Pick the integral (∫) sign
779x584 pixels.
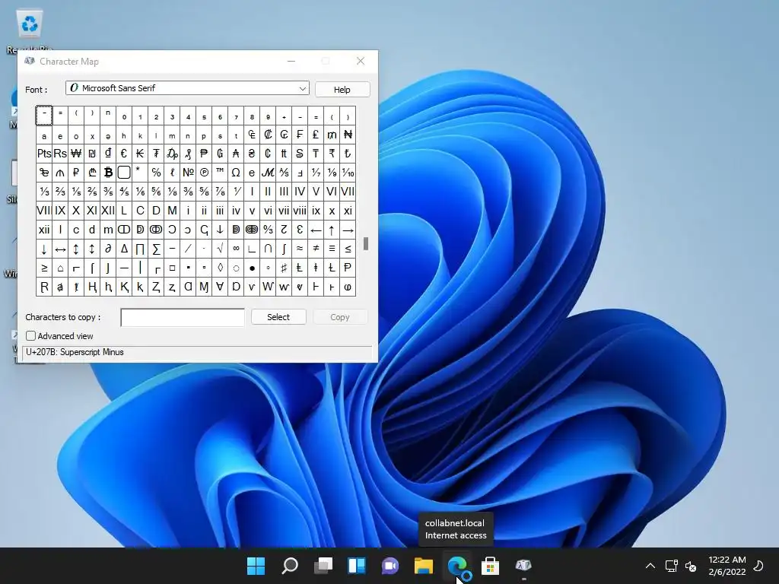(284, 249)
